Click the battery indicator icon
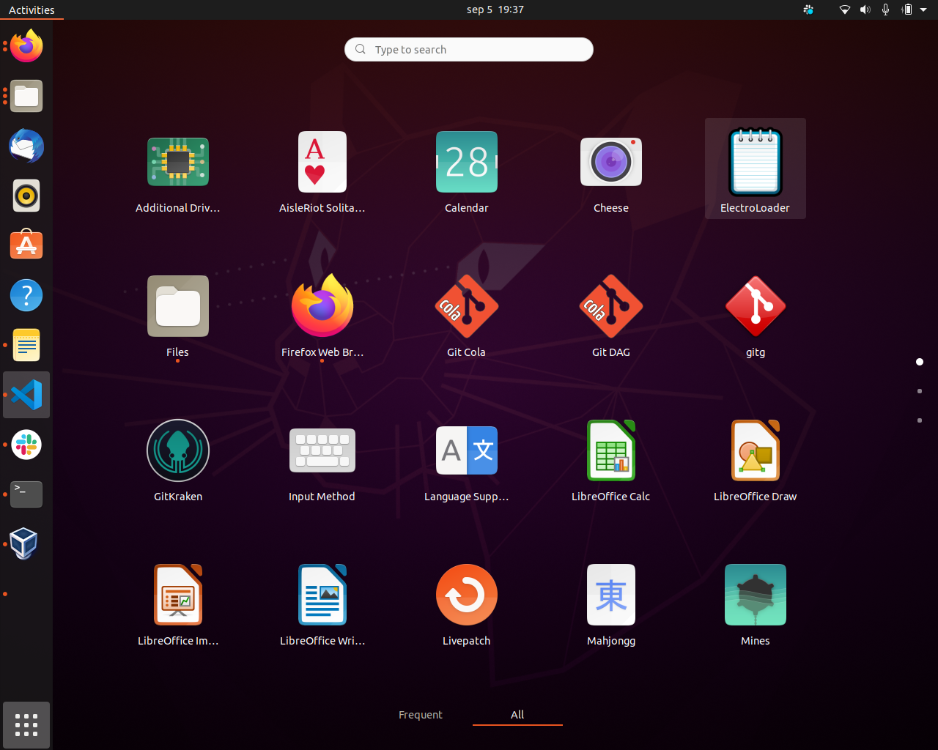Screen dimensions: 938x750 click(x=906, y=10)
